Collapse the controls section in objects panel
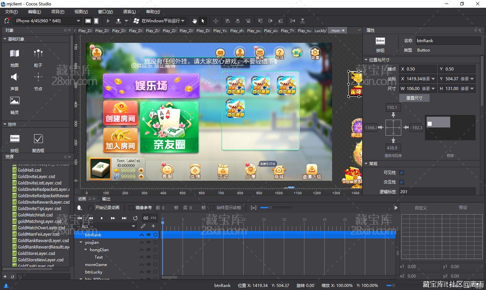 tap(5, 124)
